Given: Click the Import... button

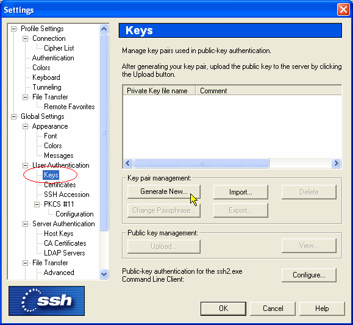Looking at the screenshot, I should point(241,192).
